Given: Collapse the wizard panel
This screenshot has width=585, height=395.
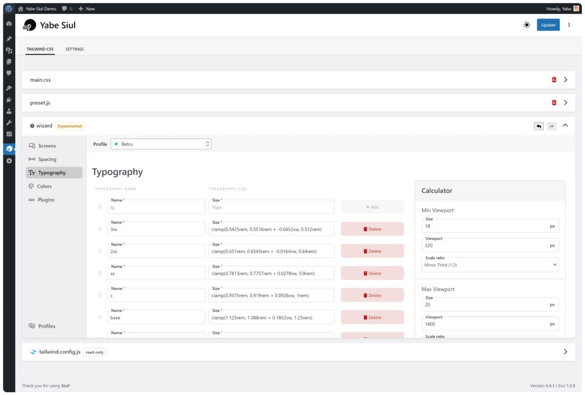Looking at the screenshot, I should tap(565, 126).
